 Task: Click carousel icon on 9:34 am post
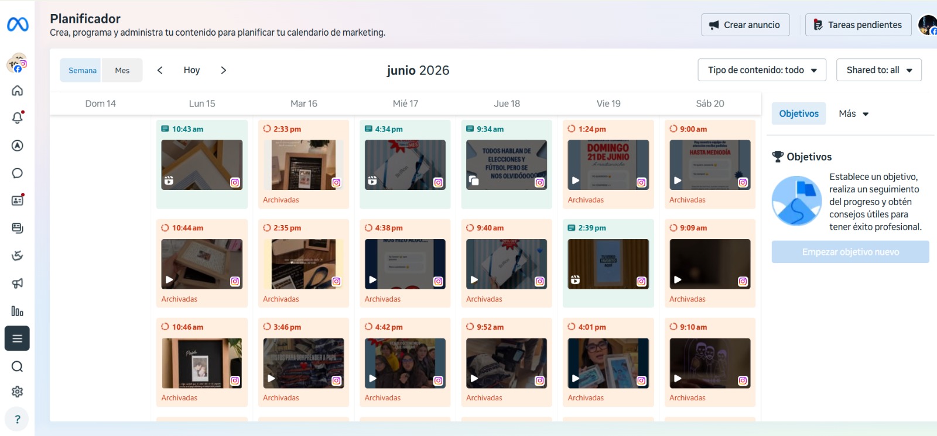pos(474,181)
